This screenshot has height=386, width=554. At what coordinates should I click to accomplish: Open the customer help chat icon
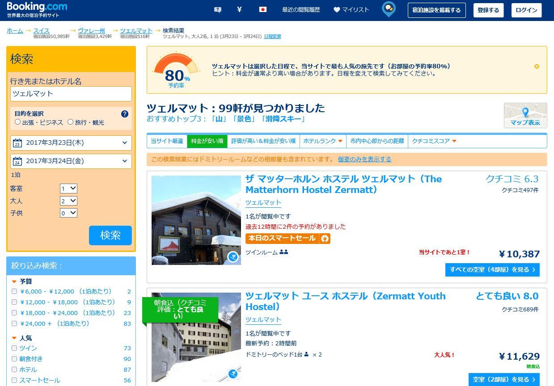click(218, 9)
